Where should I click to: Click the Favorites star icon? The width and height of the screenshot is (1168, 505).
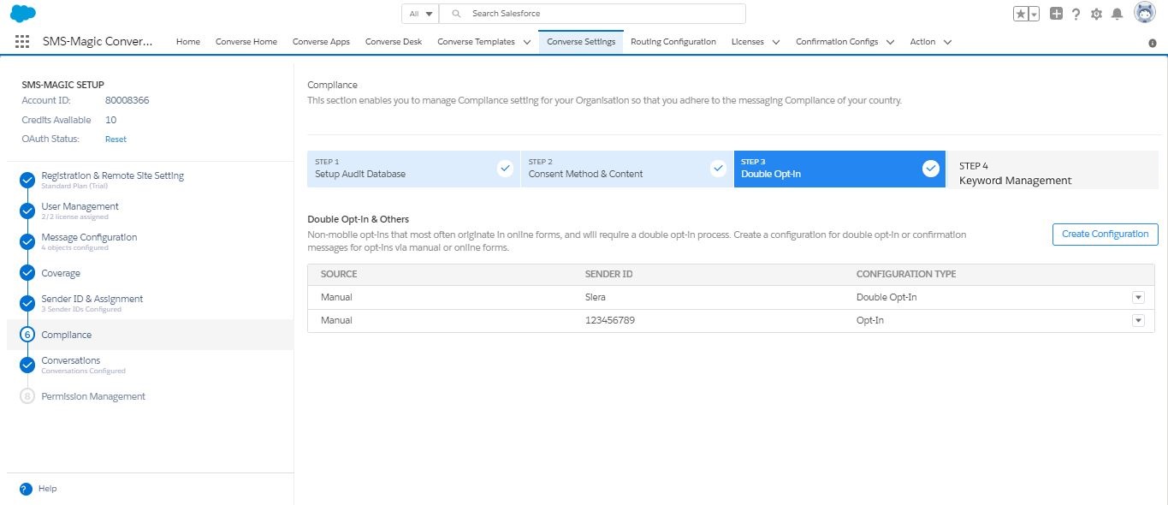click(1021, 14)
